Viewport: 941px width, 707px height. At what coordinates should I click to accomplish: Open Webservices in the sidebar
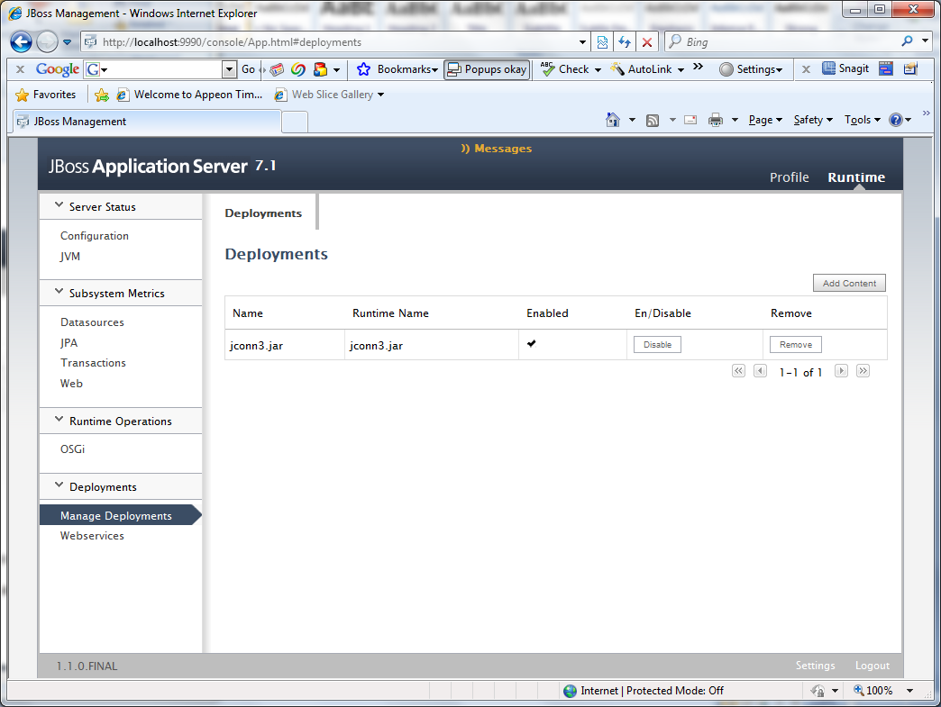coord(92,536)
